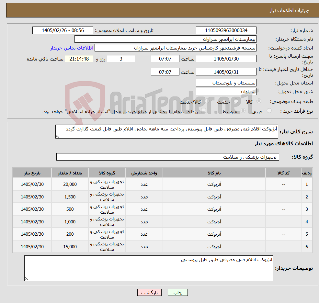
Task: Click آنژیوکت item name in row 6
Action: click(214, 247)
